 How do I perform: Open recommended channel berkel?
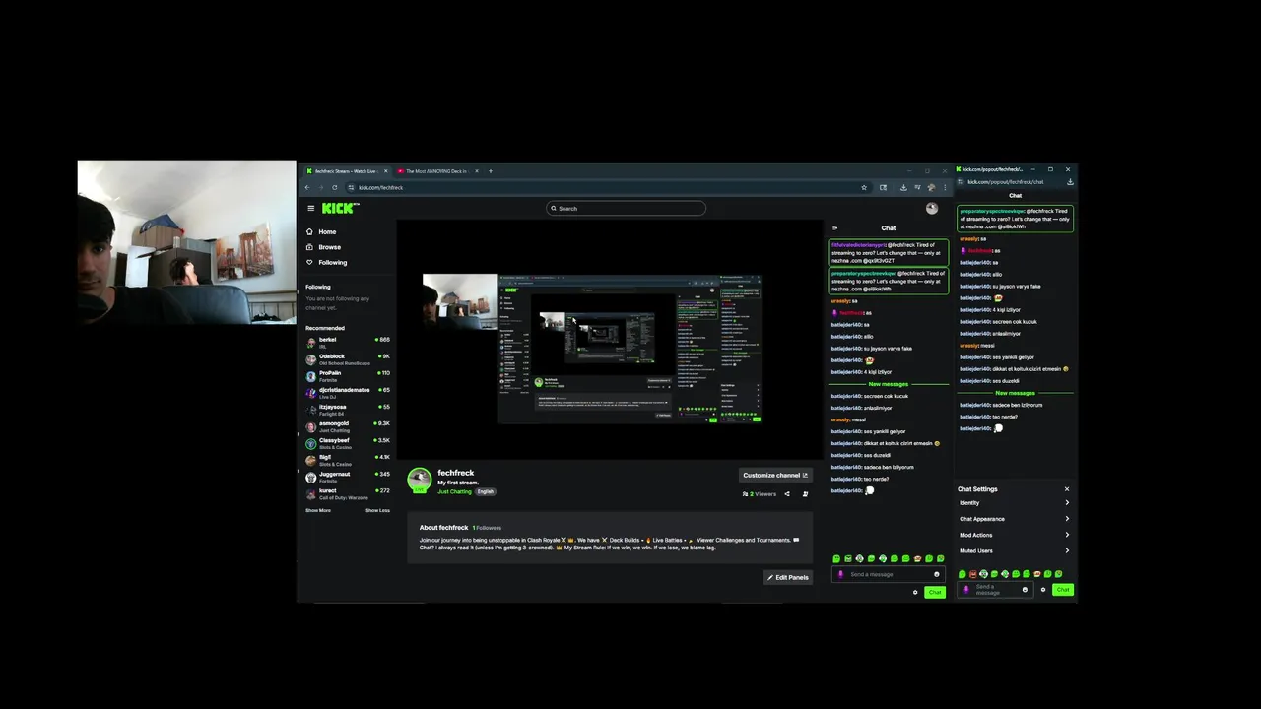[x=348, y=342]
